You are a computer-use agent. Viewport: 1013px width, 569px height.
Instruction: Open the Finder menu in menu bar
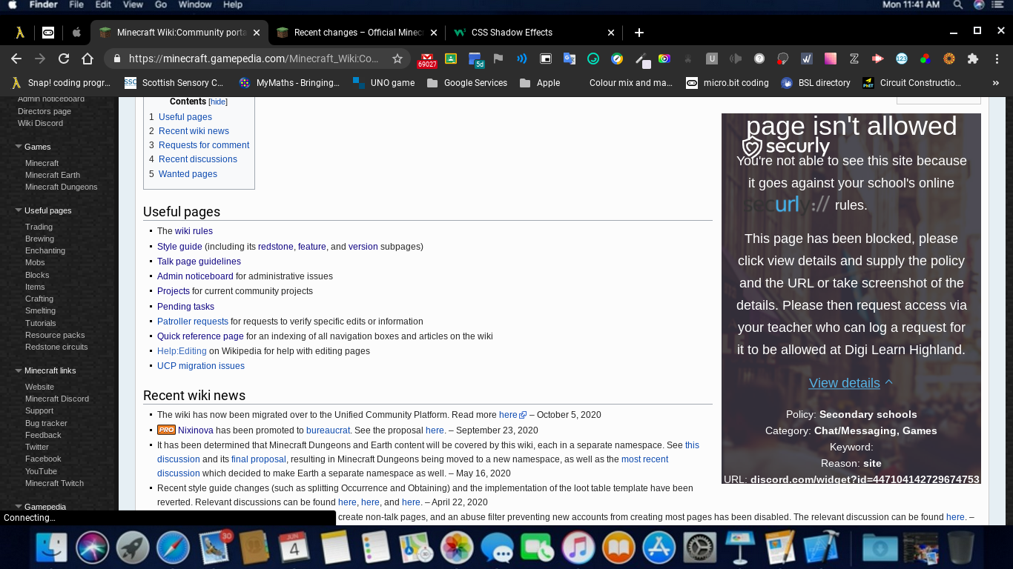[x=43, y=4]
